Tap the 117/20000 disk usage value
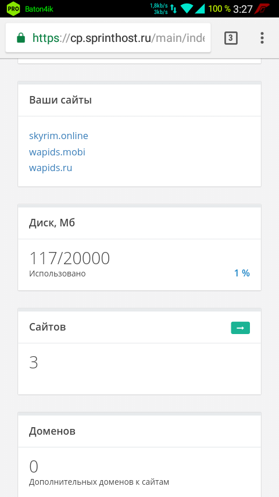This screenshot has height=497, width=279. point(69,258)
